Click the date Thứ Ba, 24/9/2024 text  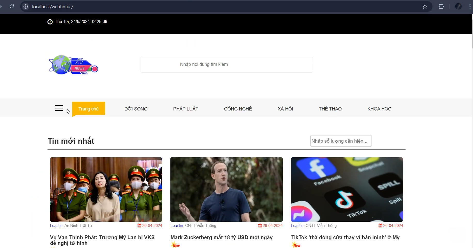pyautogui.click(x=81, y=22)
